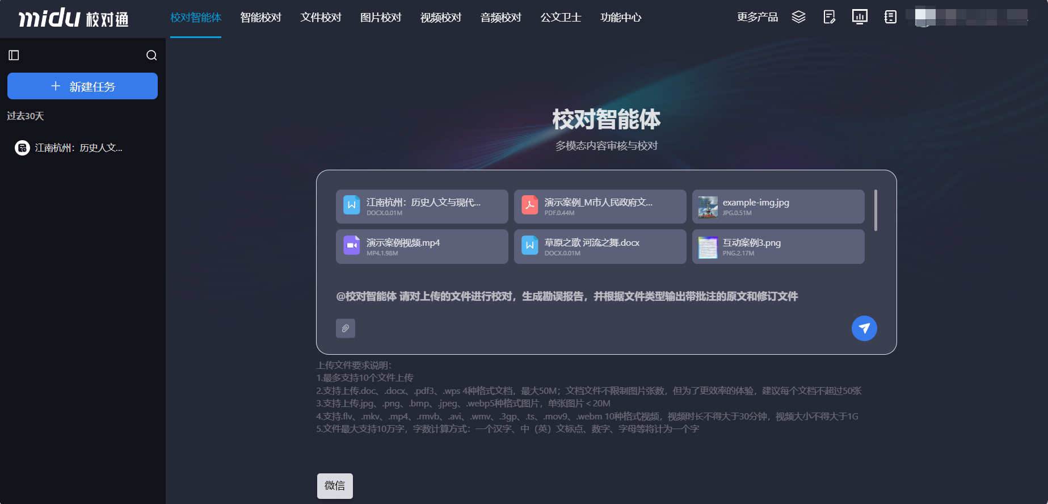Select the 功能中心 tab
This screenshot has height=504, width=1048.
tap(621, 18)
